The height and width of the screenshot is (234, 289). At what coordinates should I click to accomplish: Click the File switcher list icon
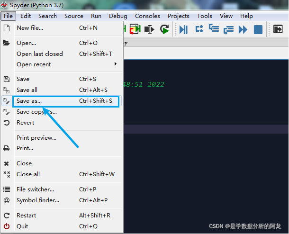pyautogui.click(x=7, y=189)
